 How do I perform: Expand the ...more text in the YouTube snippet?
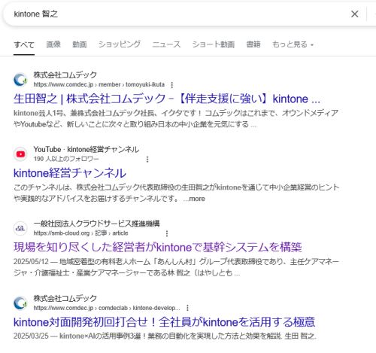tap(194, 199)
